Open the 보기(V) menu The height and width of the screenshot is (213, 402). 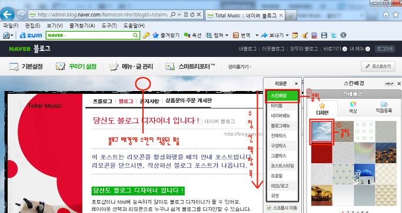tap(55, 26)
